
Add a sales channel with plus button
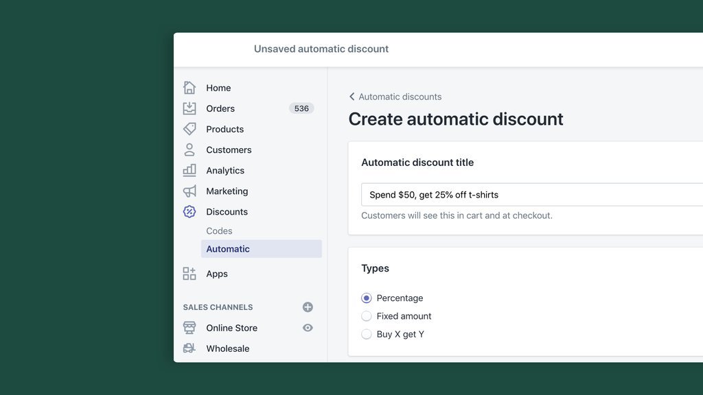[x=308, y=307]
